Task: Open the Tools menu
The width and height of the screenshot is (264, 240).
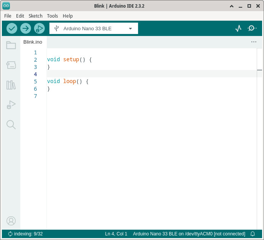Action: tap(52, 16)
